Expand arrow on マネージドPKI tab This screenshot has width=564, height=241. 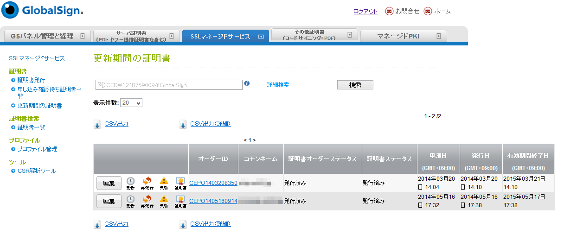tap(438, 36)
